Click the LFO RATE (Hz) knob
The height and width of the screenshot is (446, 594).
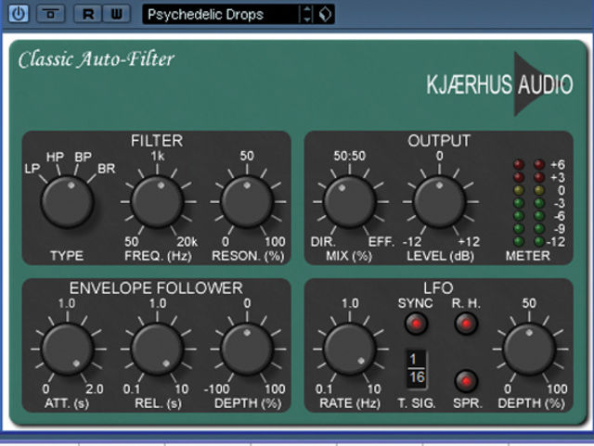tap(349, 349)
